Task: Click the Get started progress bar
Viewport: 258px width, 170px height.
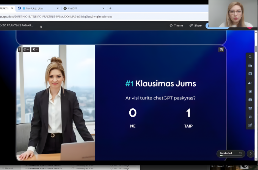Action: (x=231, y=154)
